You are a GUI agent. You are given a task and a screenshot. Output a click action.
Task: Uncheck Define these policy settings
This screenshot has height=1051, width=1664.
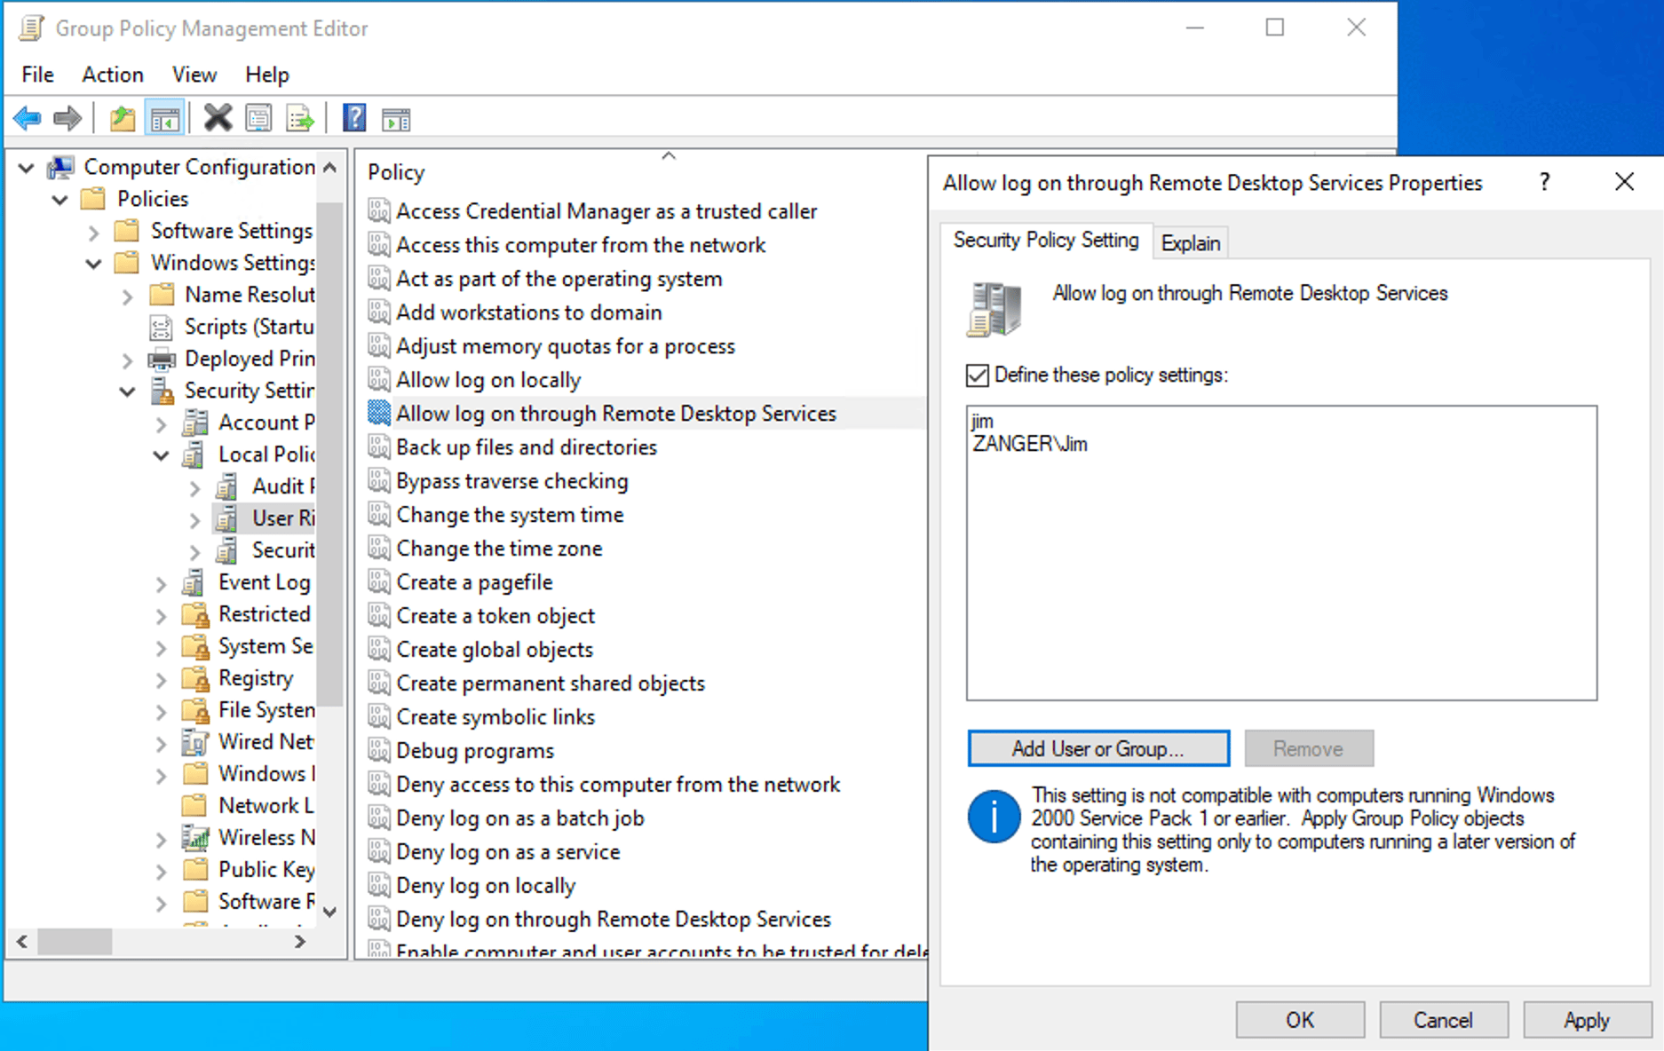(x=976, y=375)
